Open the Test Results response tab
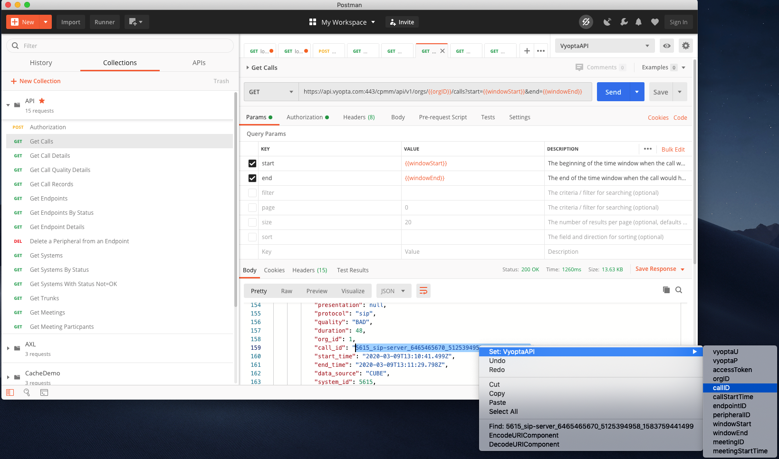This screenshot has width=779, height=459. tap(353, 270)
